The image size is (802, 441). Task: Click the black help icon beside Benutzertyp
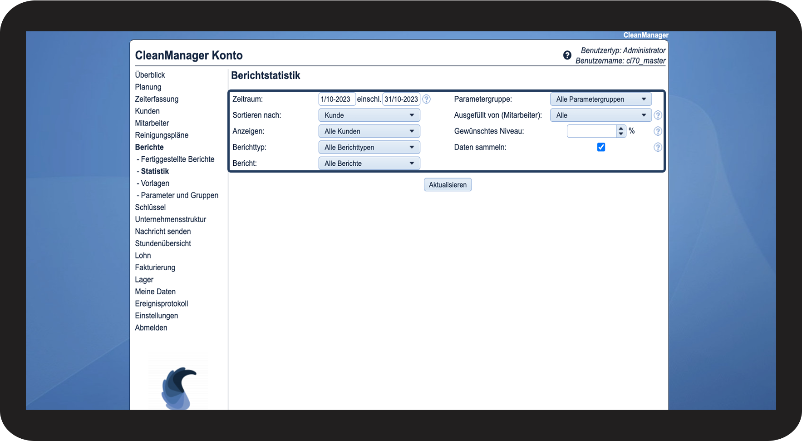567,55
